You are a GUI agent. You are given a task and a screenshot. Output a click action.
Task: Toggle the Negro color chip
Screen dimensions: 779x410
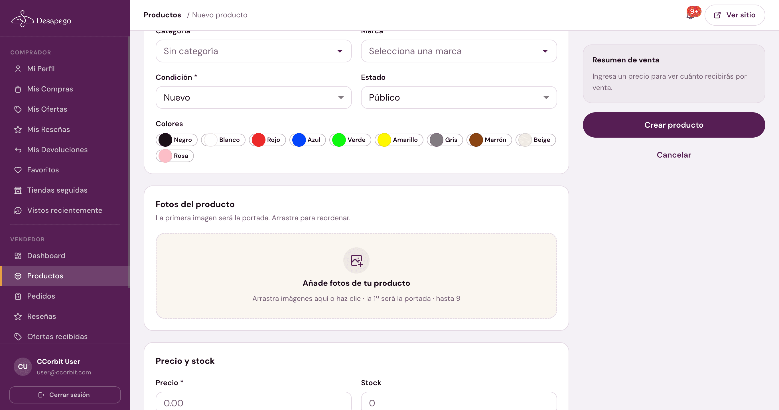coord(177,140)
